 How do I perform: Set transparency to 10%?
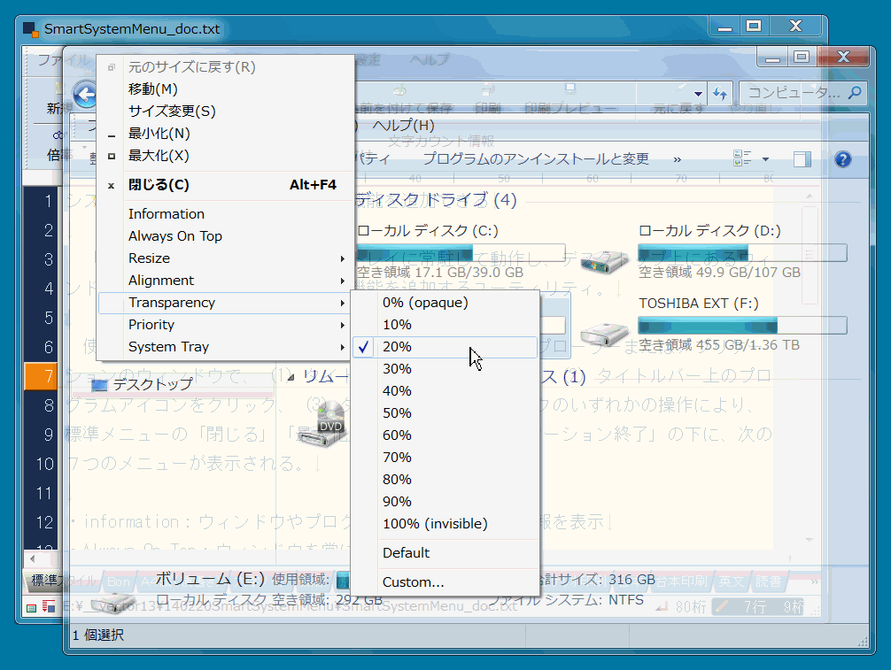(x=445, y=324)
